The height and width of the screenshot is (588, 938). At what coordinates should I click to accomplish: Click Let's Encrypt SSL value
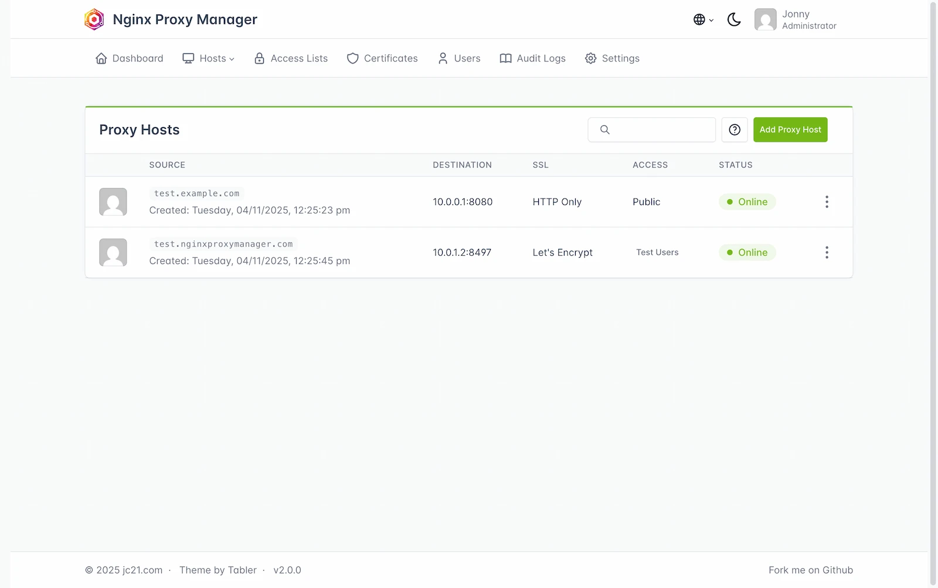tap(562, 252)
